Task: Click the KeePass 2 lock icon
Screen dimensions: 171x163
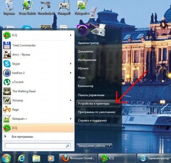Action: 7,73
